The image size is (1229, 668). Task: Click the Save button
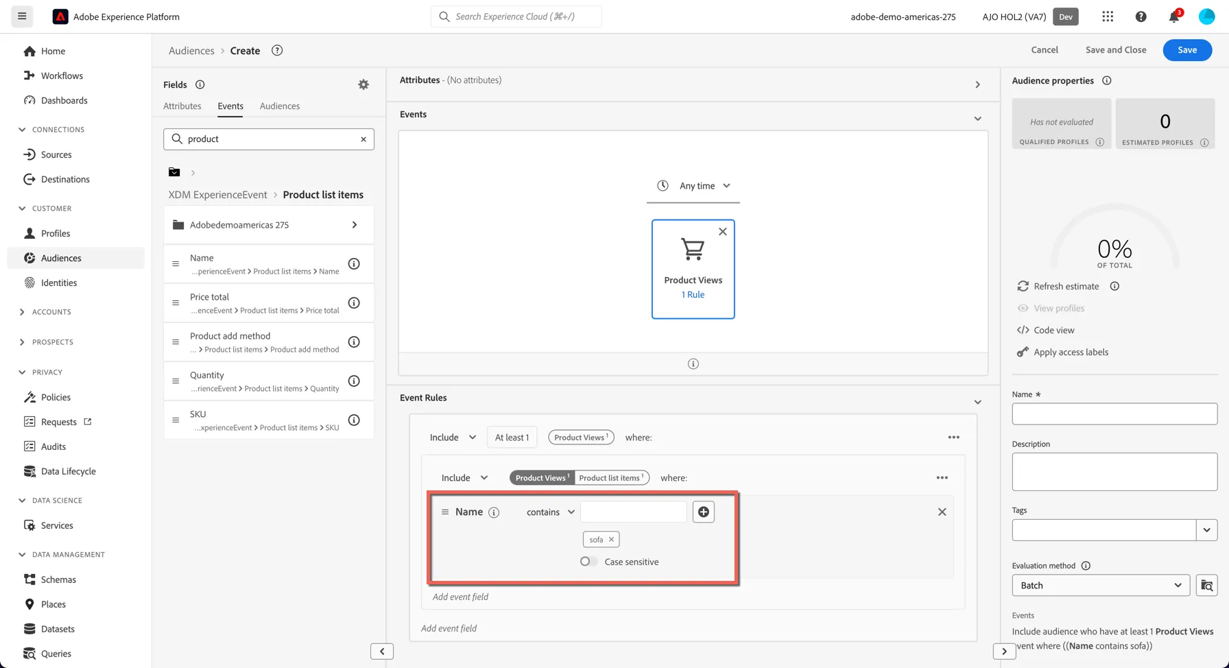coord(1187,50)
